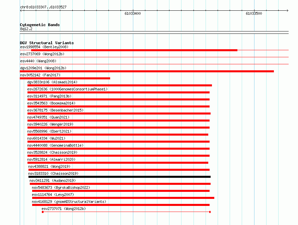Open variant dgv3833n106 (Alsmadi2014) label

pos(52,82)
